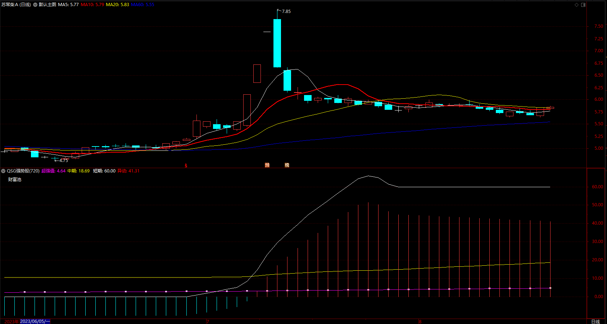Image resolution: width=607 pixels, height=324 pixels.
Task: Click the month 7 timeline marker
Action: [x=208, y=321]
